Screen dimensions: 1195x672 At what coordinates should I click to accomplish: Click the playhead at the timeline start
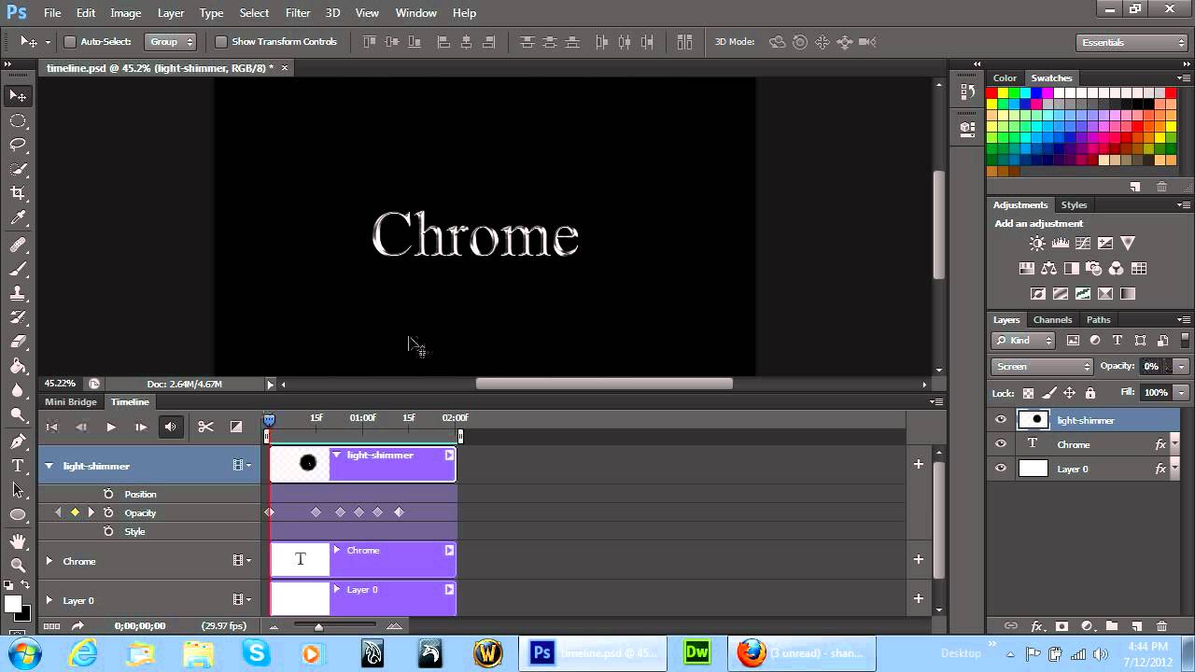click(x=269, y=421)
